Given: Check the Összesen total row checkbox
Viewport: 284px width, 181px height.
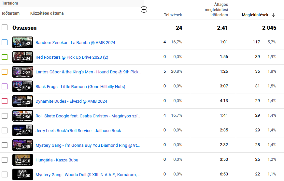Looking at the screenshot, I should coord(5,28).
